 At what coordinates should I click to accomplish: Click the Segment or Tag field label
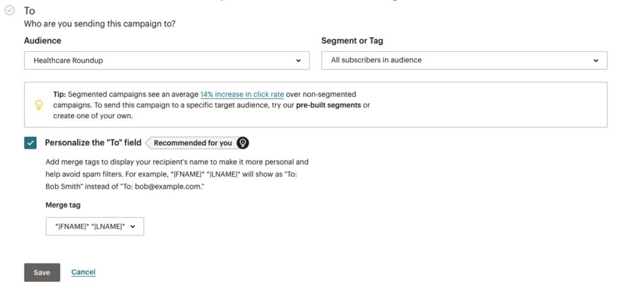tap(352, 41)
